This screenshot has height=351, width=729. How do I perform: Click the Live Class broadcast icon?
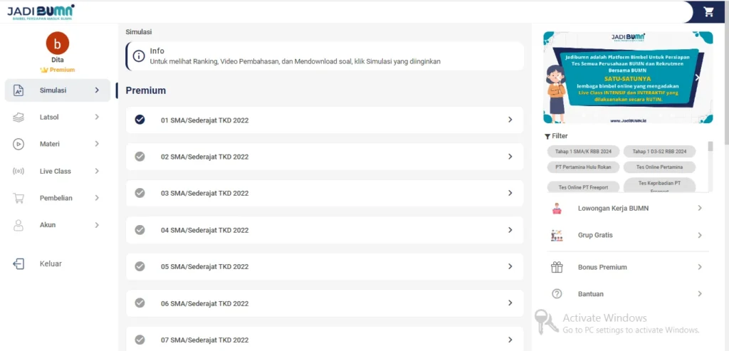[x=19, y=171]
